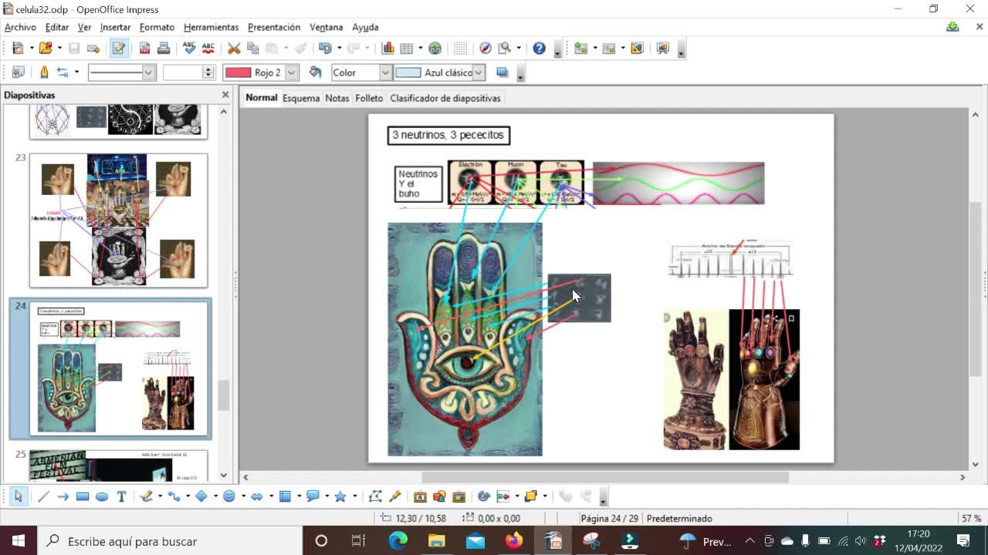
Task: Run the spelling check
Action: (189, 49)
